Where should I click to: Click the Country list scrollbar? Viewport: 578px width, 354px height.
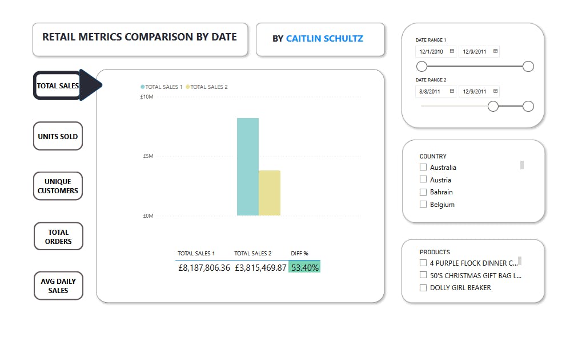(521, 165)
